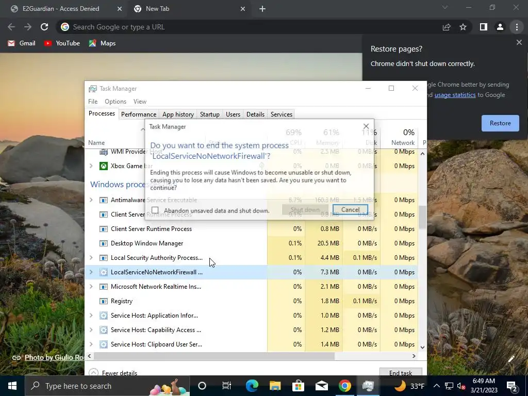Image resolution: width=528 pixels, height=396 pixels.
Task: Customize Chrome with the pencil icon
Action: (511, 359)
